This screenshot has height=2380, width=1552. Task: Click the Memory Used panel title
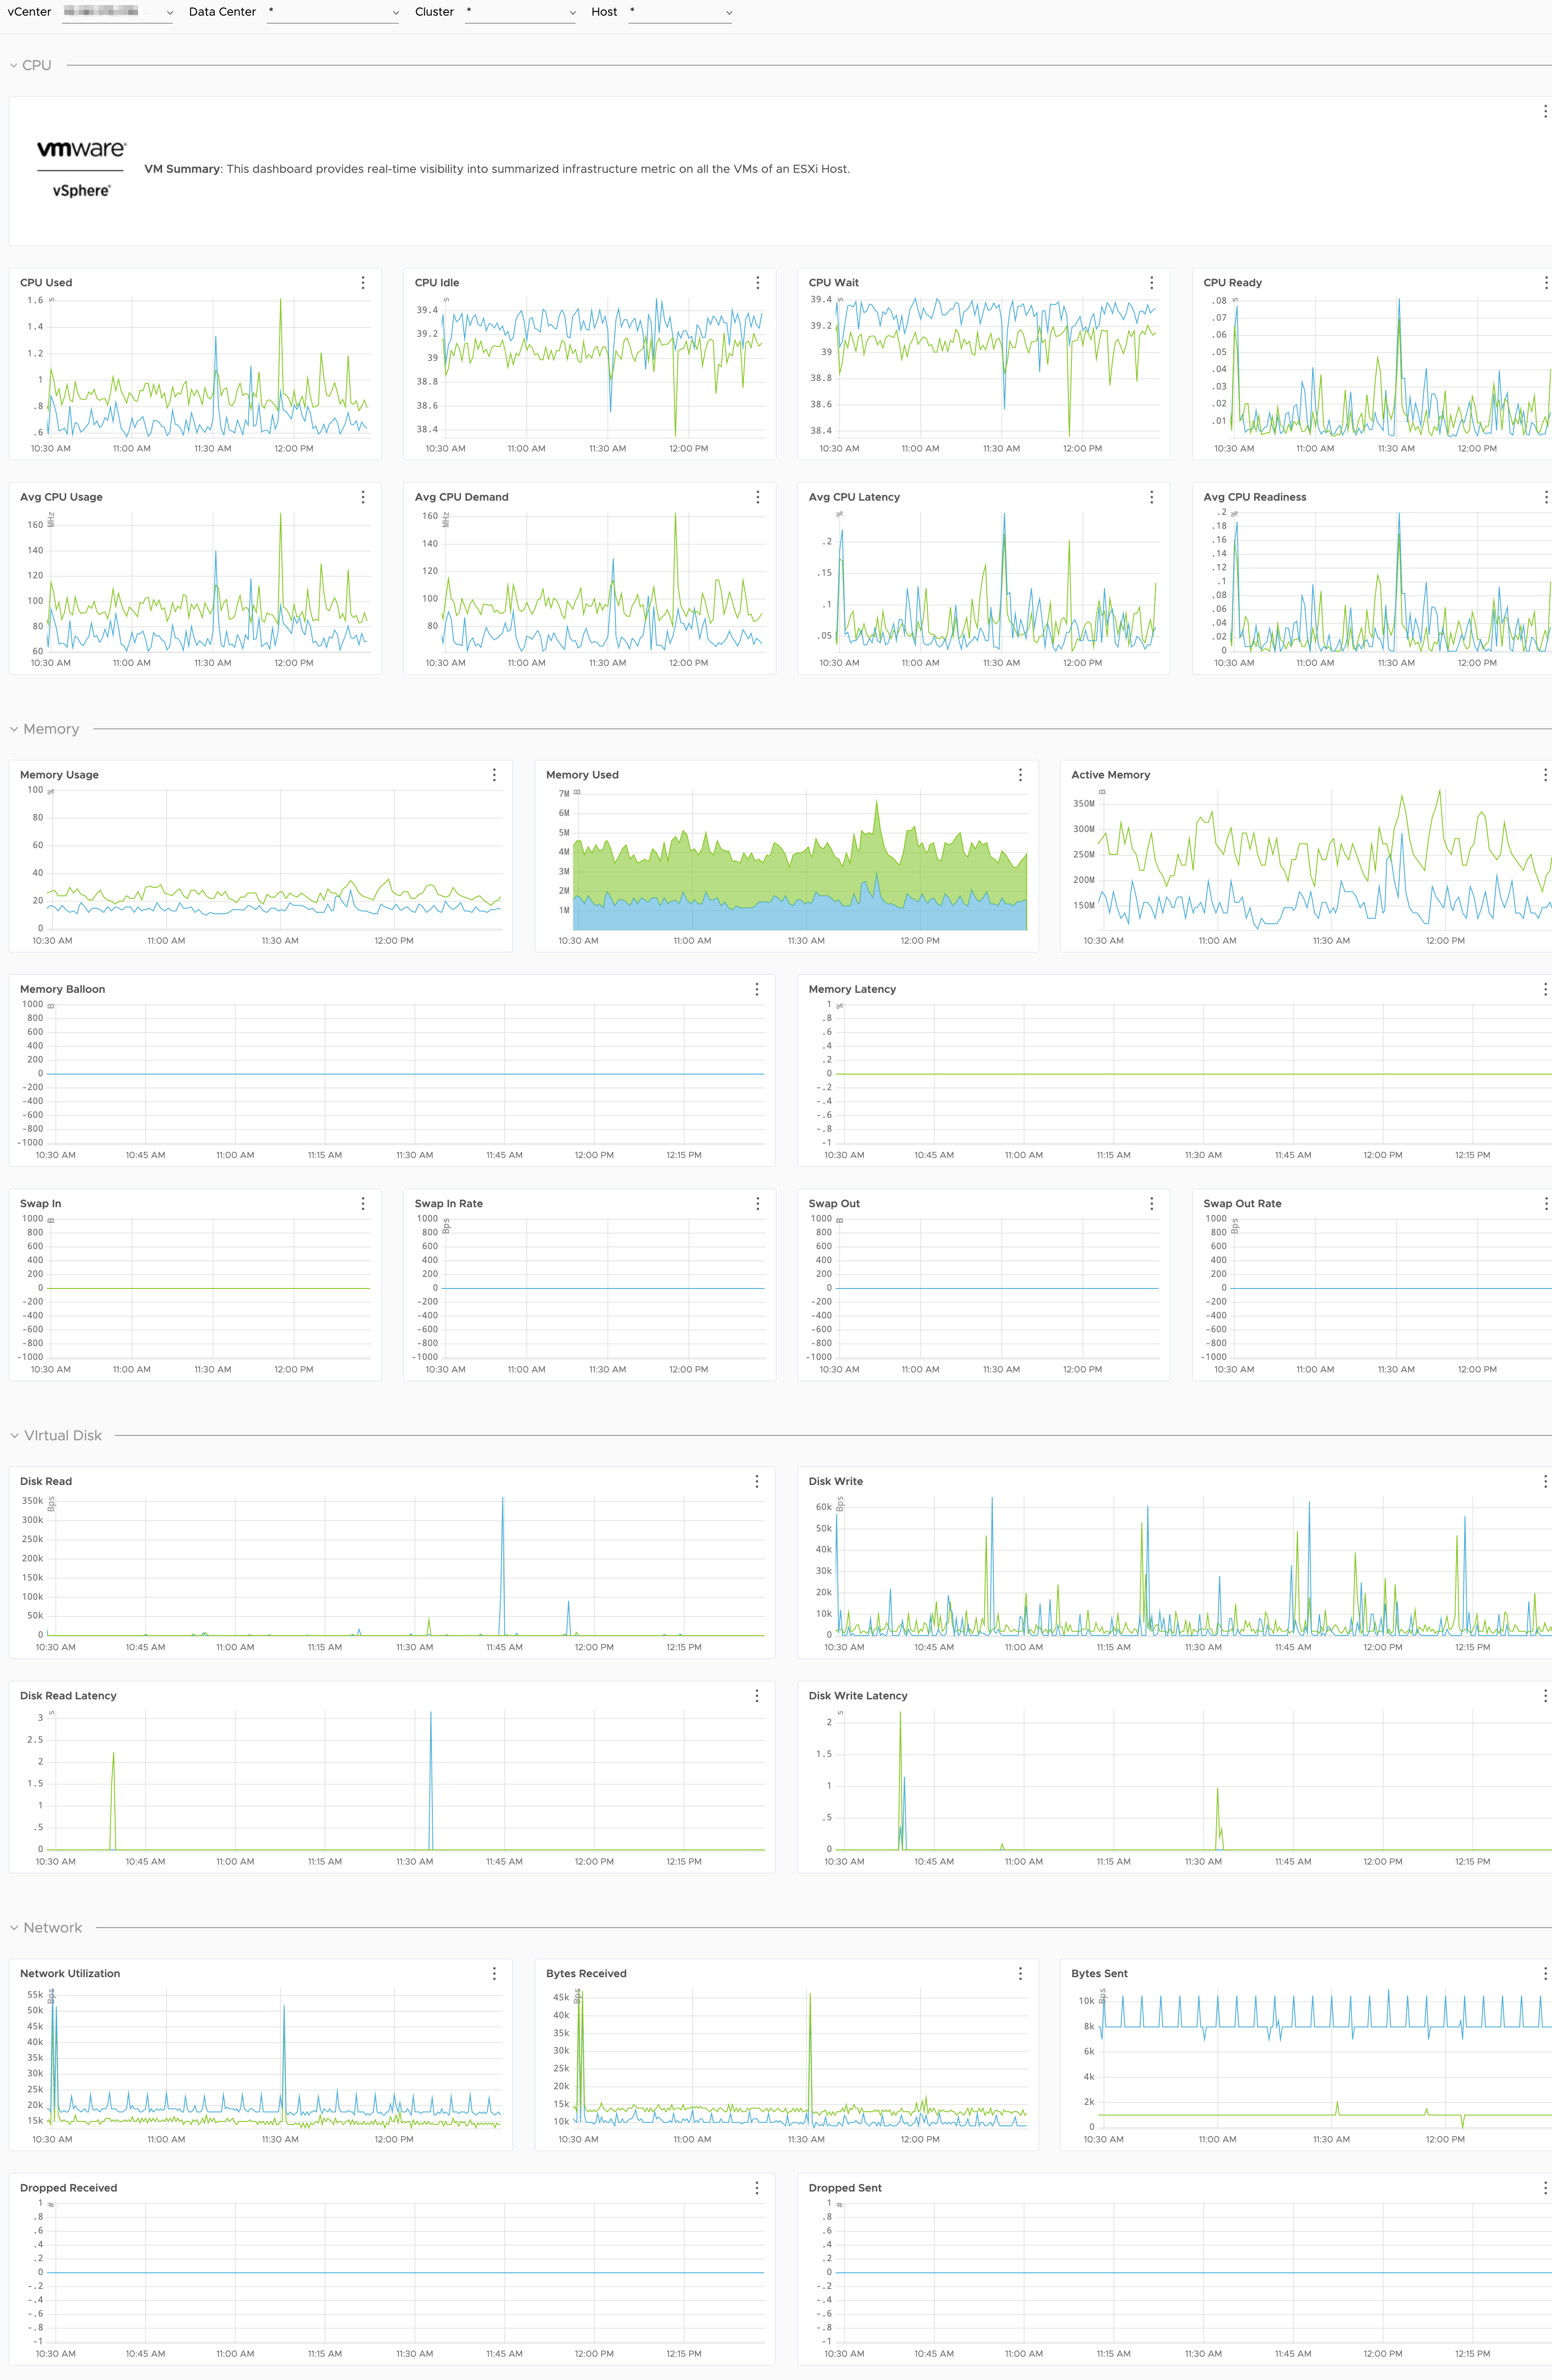point(582,775)
